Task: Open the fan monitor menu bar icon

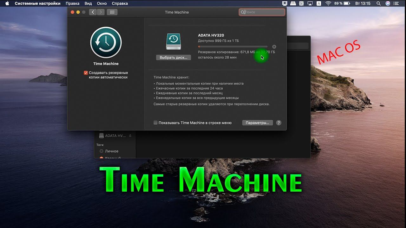Action: click(301, 3)
